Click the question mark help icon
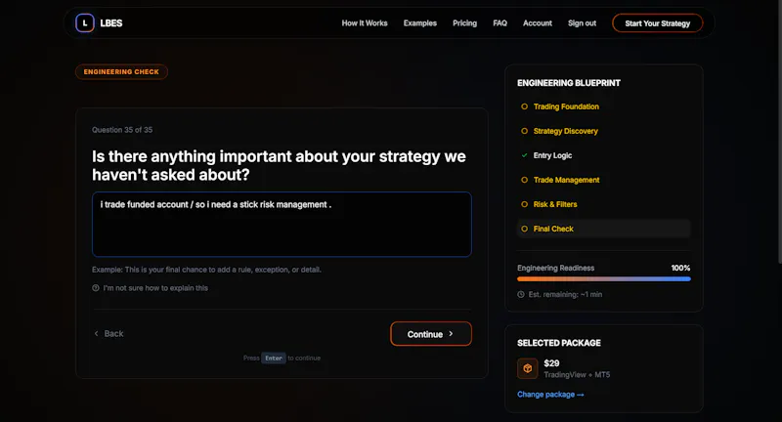782x422 pixels. click(96, 288)
